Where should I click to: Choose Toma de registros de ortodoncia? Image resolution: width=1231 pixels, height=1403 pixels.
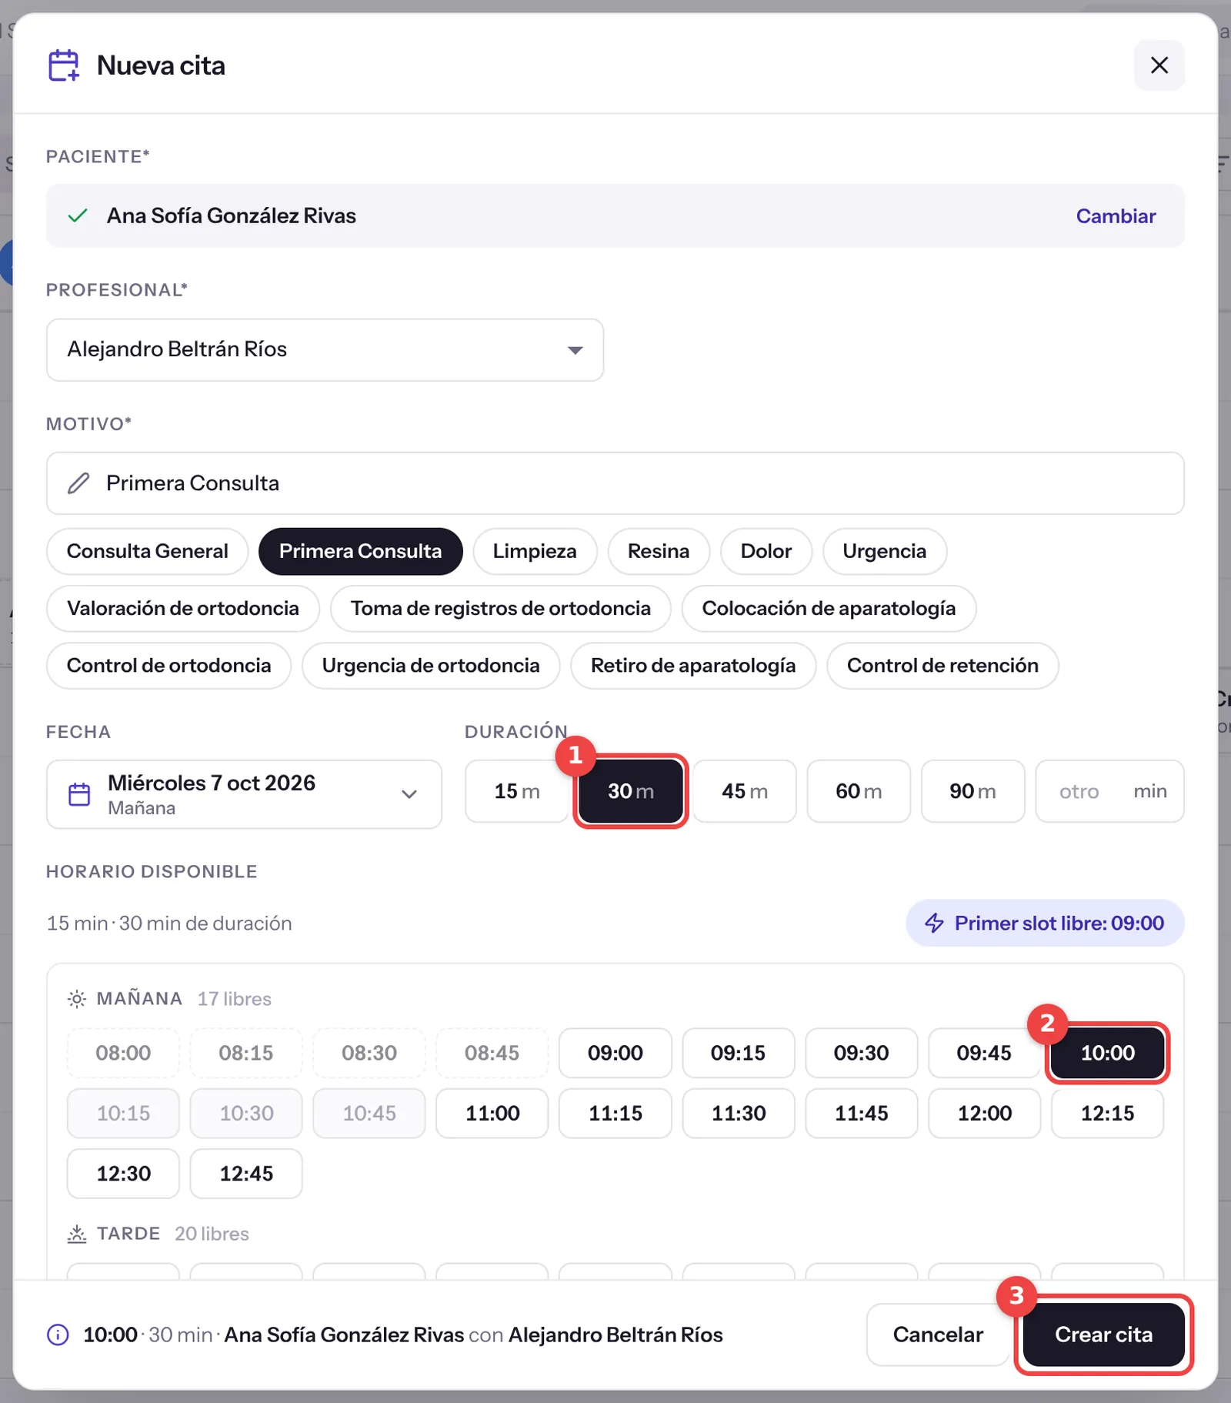point(501,608)
